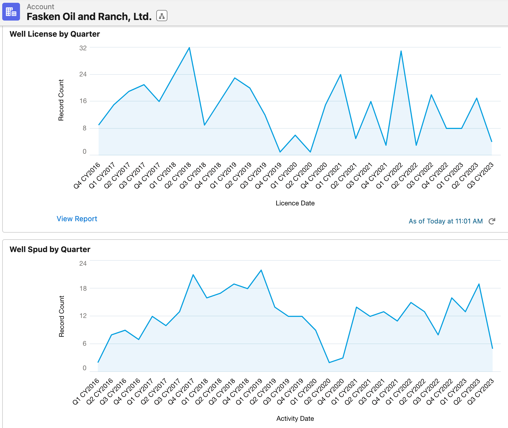Select the Account label above the name

point(40,6)
